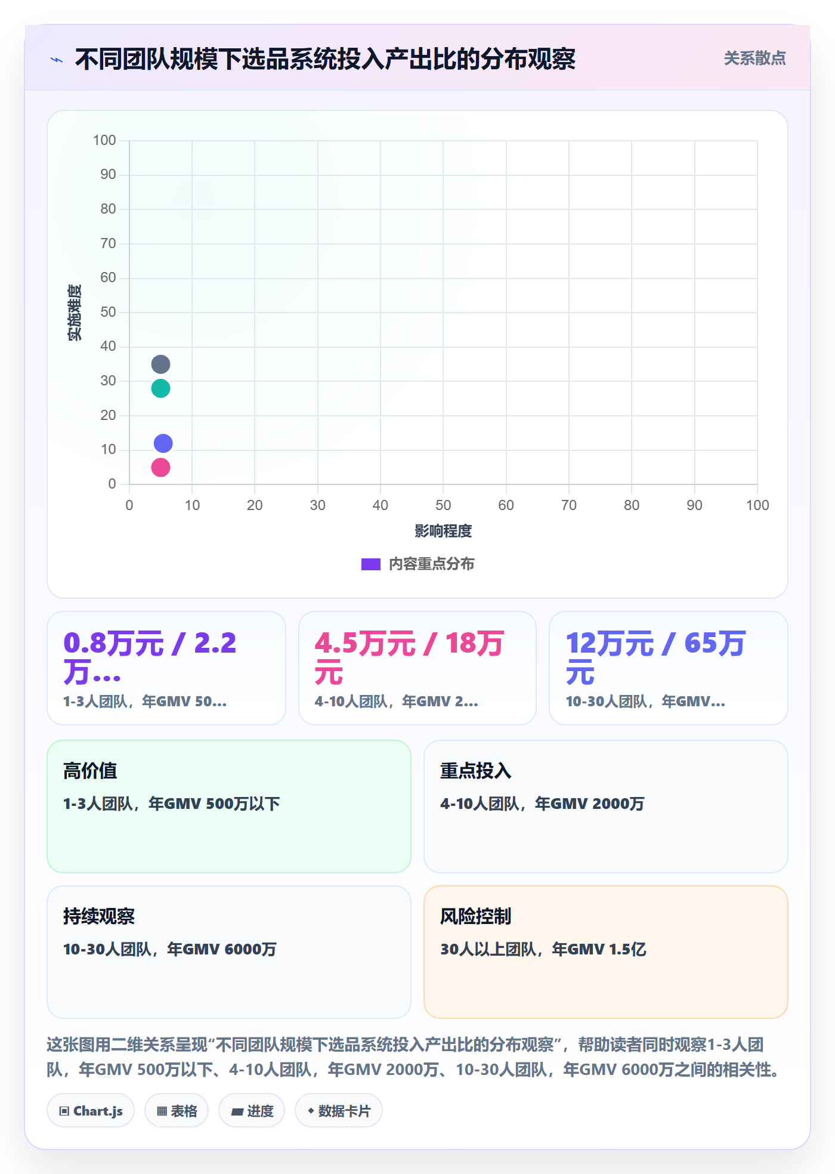Click the main title "不同团队规模下选品系统投入产出比的分布观察"

325,59
